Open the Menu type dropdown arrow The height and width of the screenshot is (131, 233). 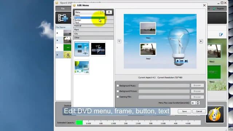pos(103,12)
